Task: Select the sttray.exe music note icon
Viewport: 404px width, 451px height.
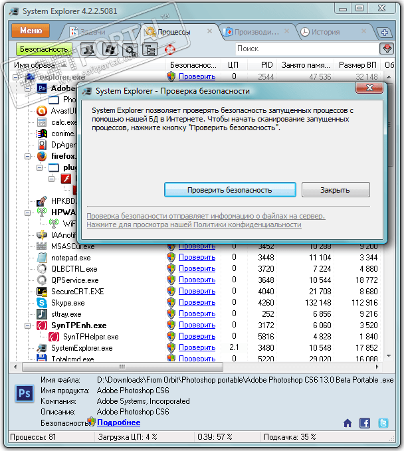Action: pyautogui.click(x=42, y=314)
